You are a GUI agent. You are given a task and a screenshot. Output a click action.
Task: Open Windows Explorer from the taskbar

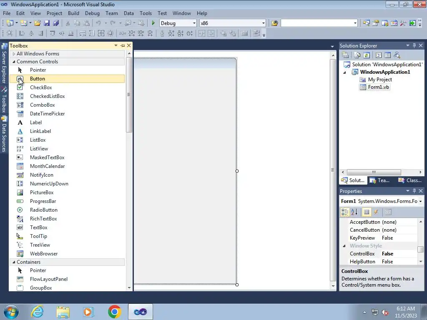click(x=63, y=312)
